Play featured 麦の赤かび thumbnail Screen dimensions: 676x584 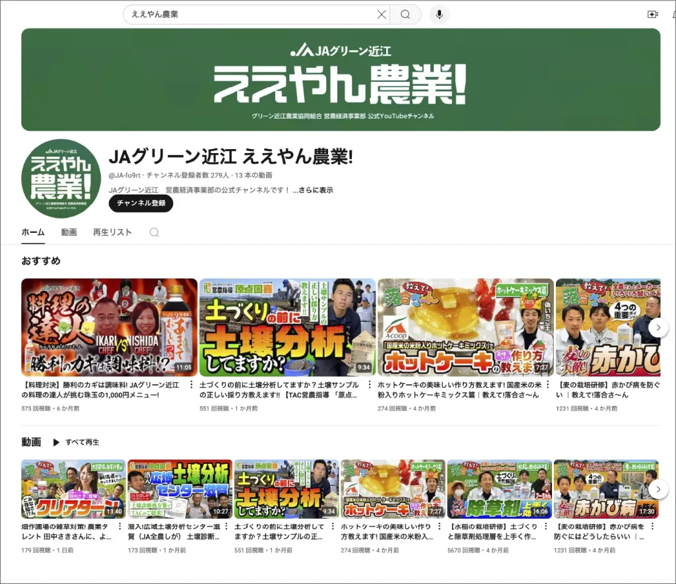608,327
